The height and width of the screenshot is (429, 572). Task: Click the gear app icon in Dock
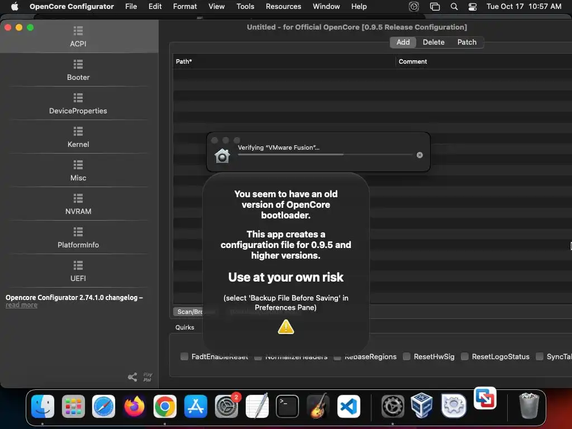(393, 406)
